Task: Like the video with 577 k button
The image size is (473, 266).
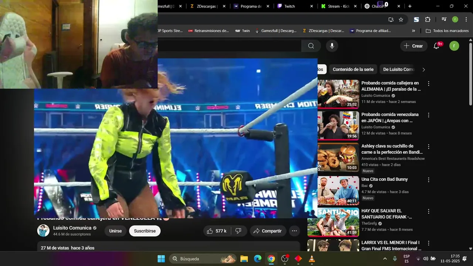Action: coord(217,231)
